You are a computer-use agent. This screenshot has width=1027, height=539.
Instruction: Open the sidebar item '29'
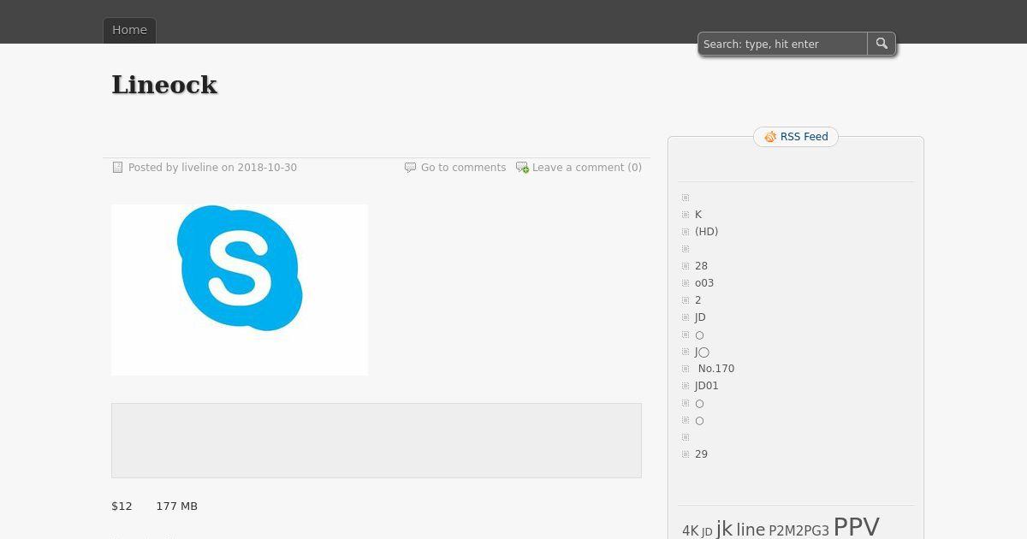tap(701, 454)
